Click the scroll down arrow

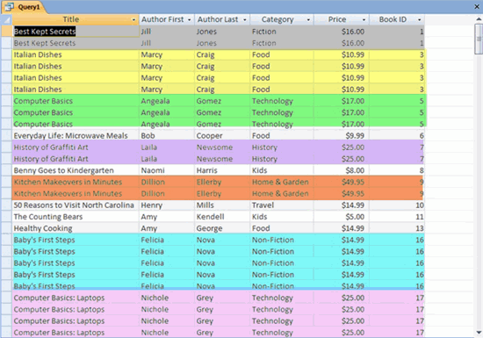click(479, 333)
